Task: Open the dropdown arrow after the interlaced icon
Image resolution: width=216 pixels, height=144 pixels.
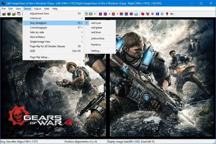Action: click(117, 14)
